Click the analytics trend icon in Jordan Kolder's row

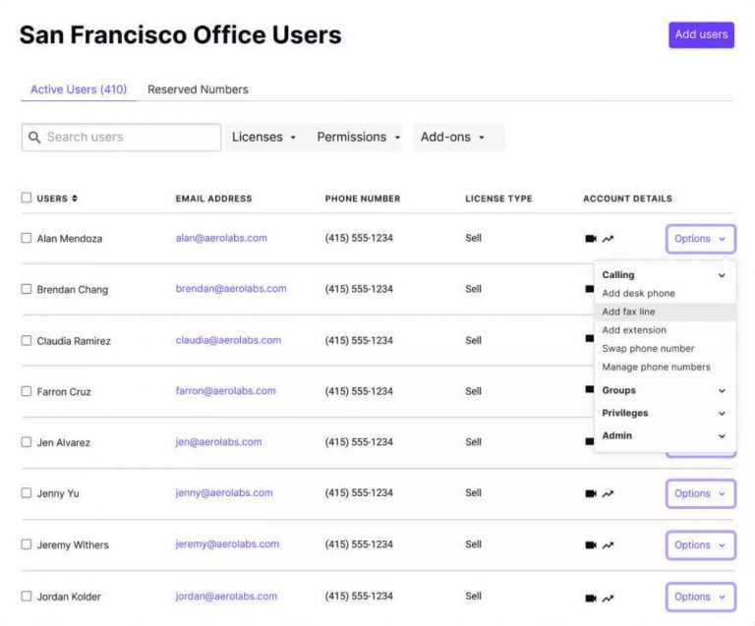[609, 598]
